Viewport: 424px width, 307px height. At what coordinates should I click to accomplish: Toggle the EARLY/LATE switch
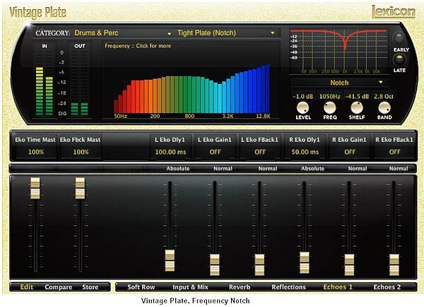click(399, 59)
